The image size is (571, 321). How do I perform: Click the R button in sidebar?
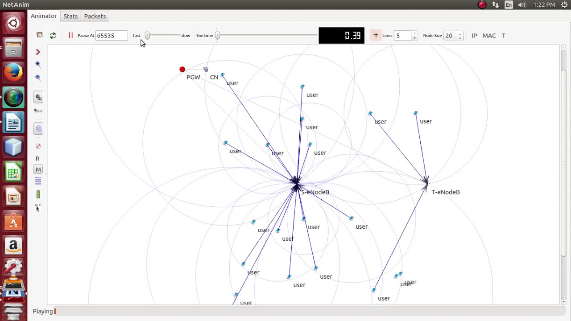click(37, 158)
